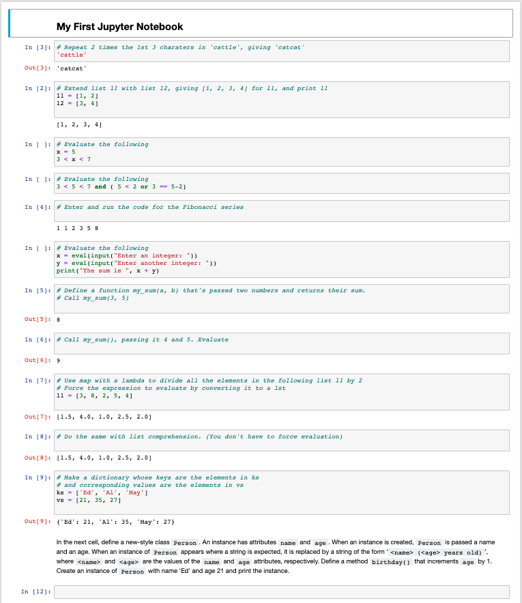Screen dimensions: 522x603
Task: Click the 'Out[7]:' prompt label
Action: [38, 417]
